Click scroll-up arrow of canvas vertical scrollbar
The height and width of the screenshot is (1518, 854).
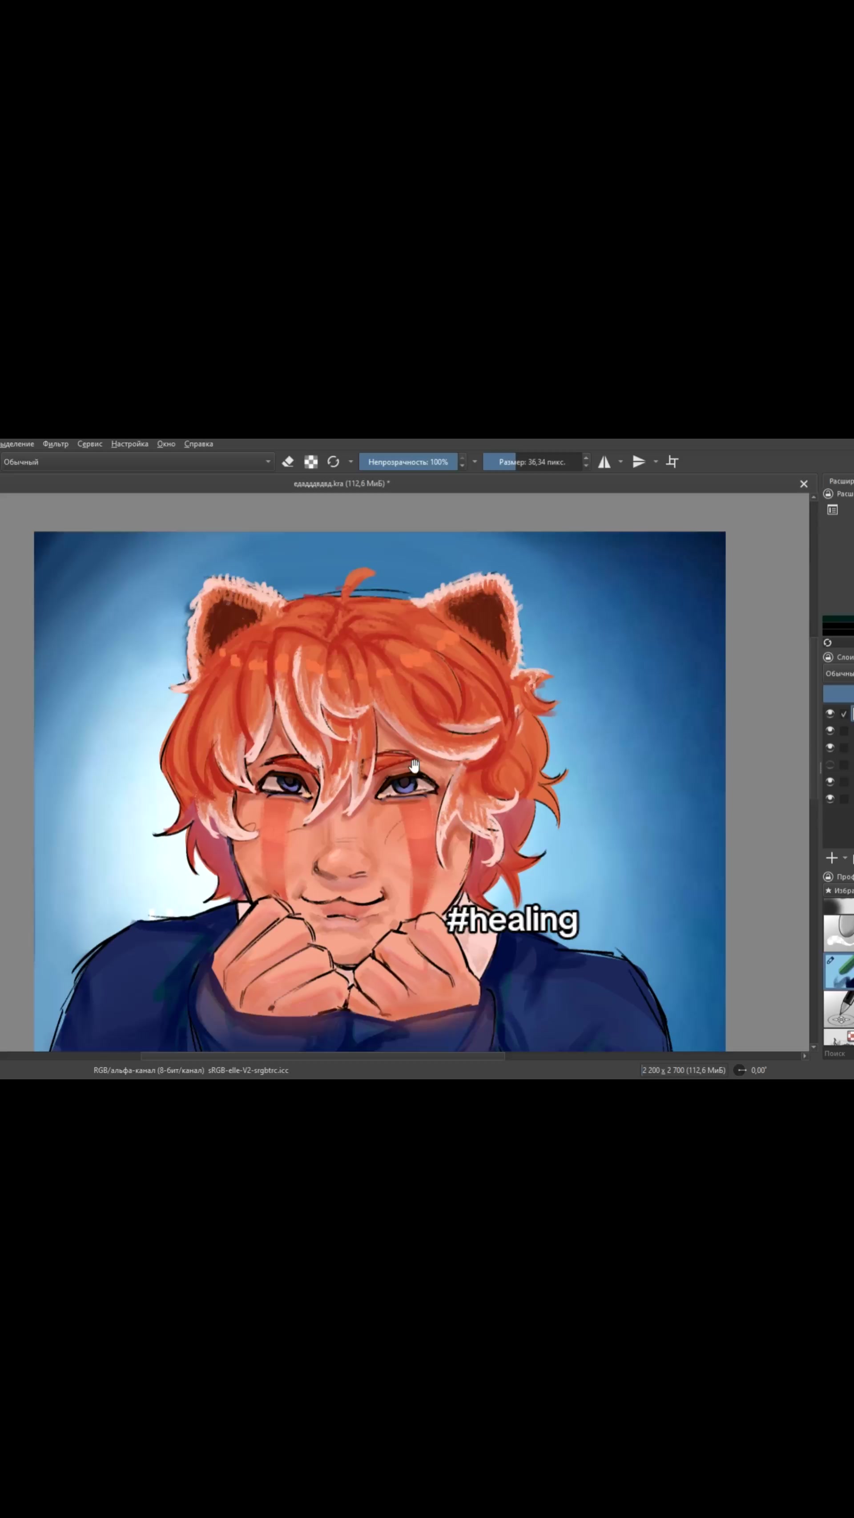(814, 497)
